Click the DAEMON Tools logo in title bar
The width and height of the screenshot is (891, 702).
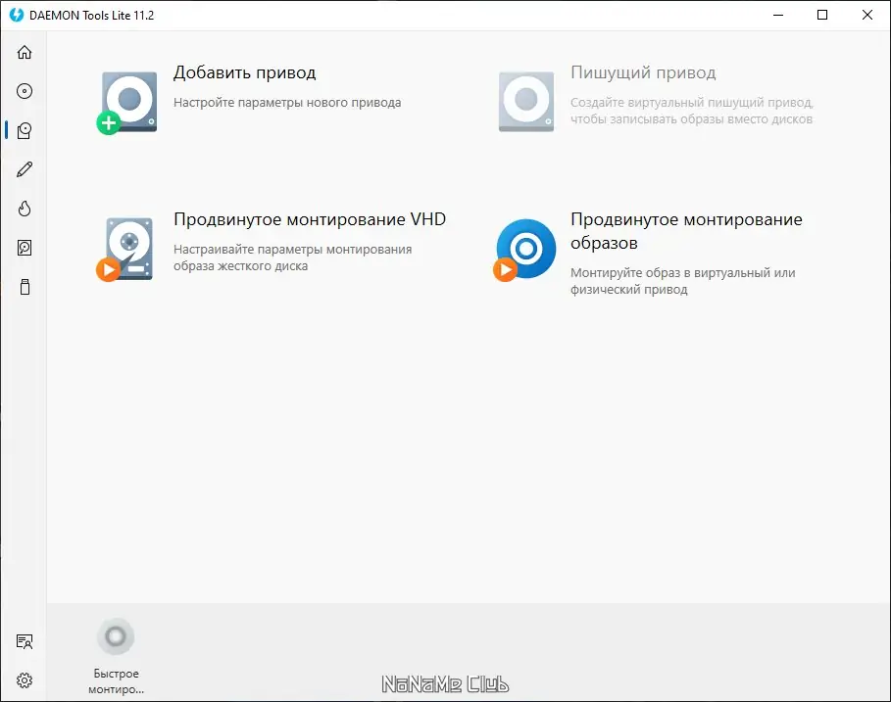tap(17, 15)
